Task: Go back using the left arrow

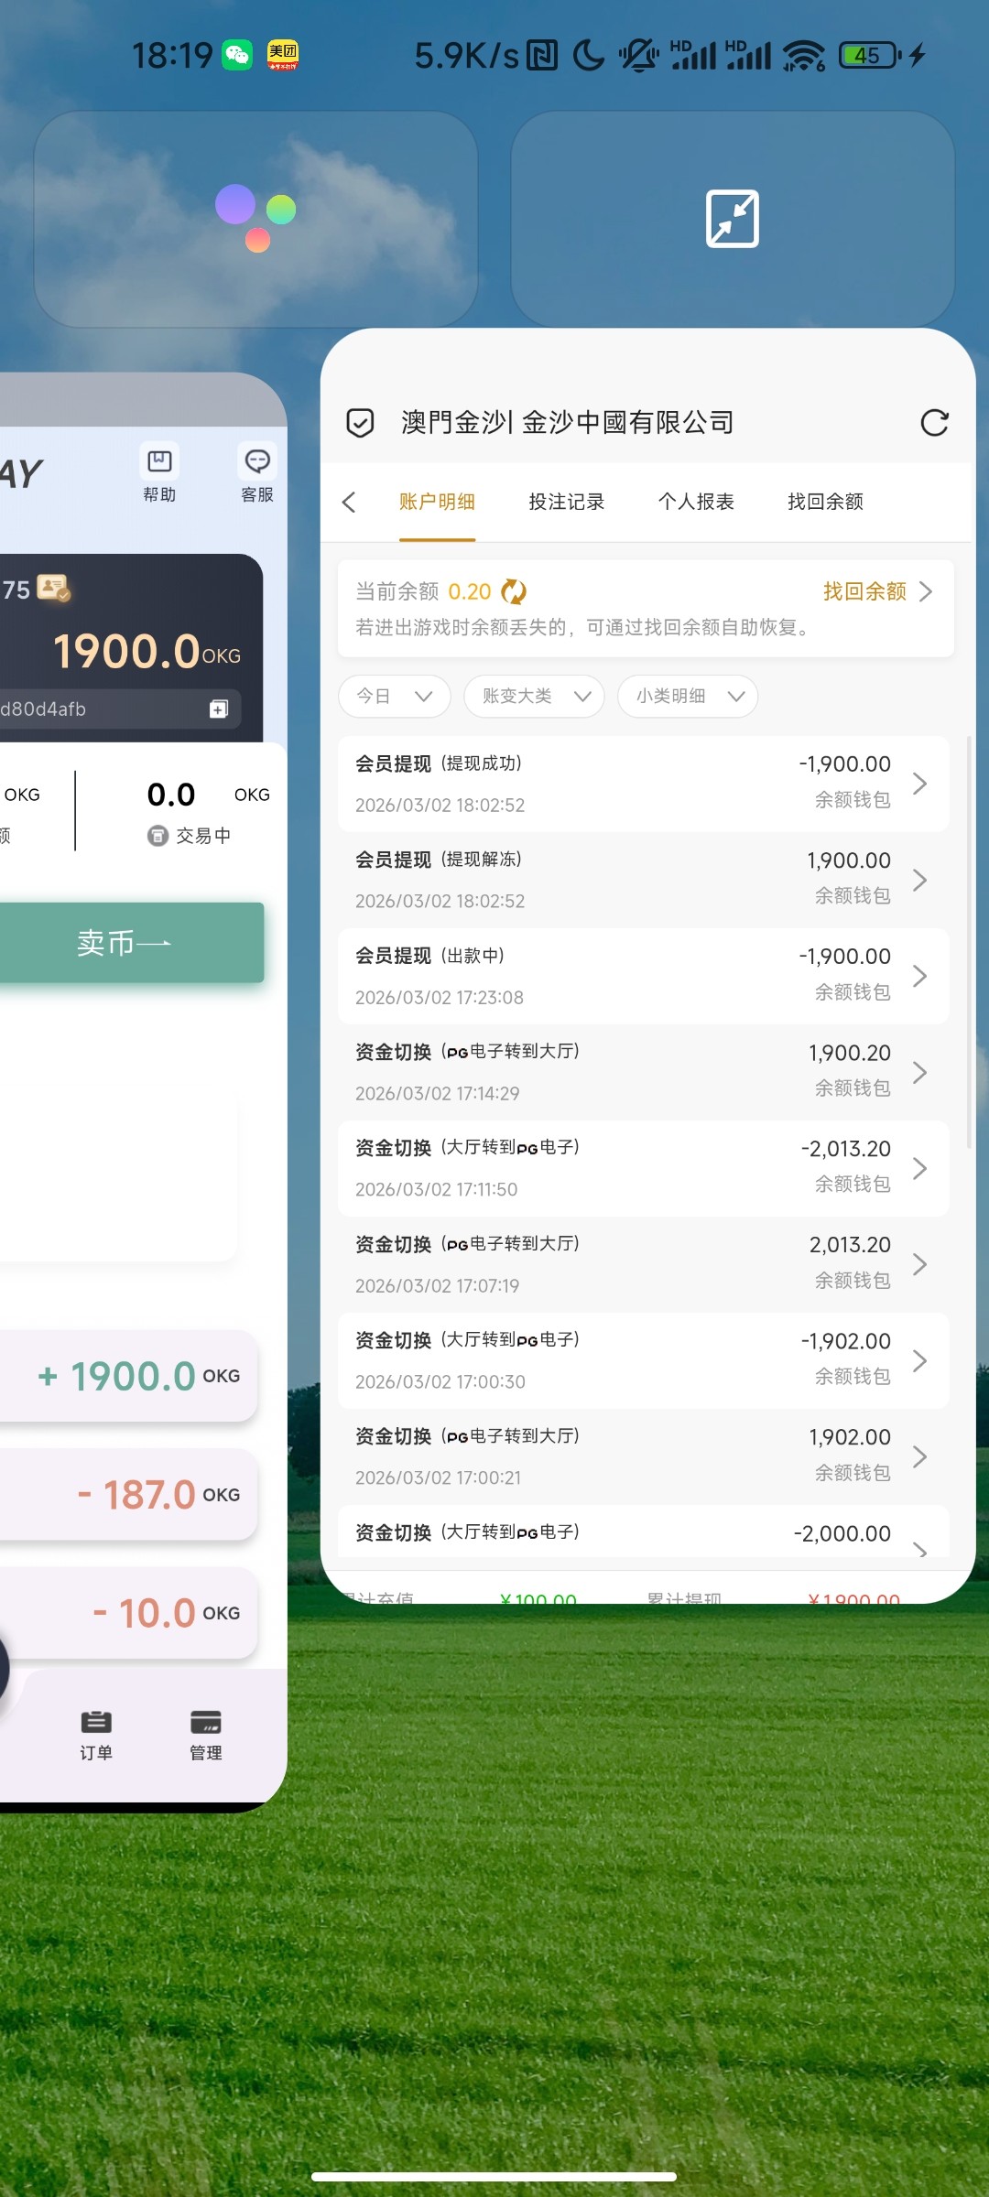Action: [349, 502]
